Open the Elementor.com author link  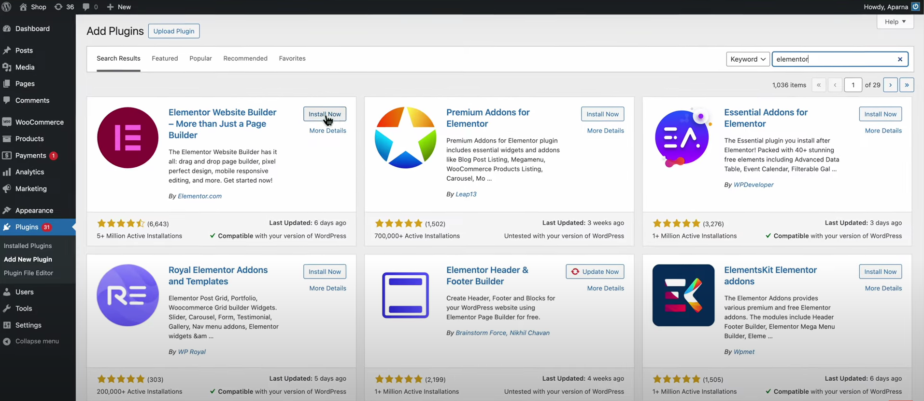point(199,196)
